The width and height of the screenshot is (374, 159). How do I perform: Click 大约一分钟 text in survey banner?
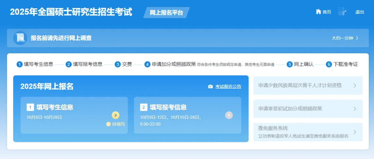[x=342, y=38]
